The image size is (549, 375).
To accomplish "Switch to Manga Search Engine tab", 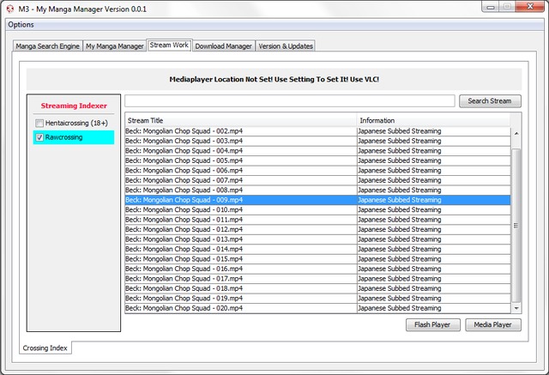I will point(48,46).
